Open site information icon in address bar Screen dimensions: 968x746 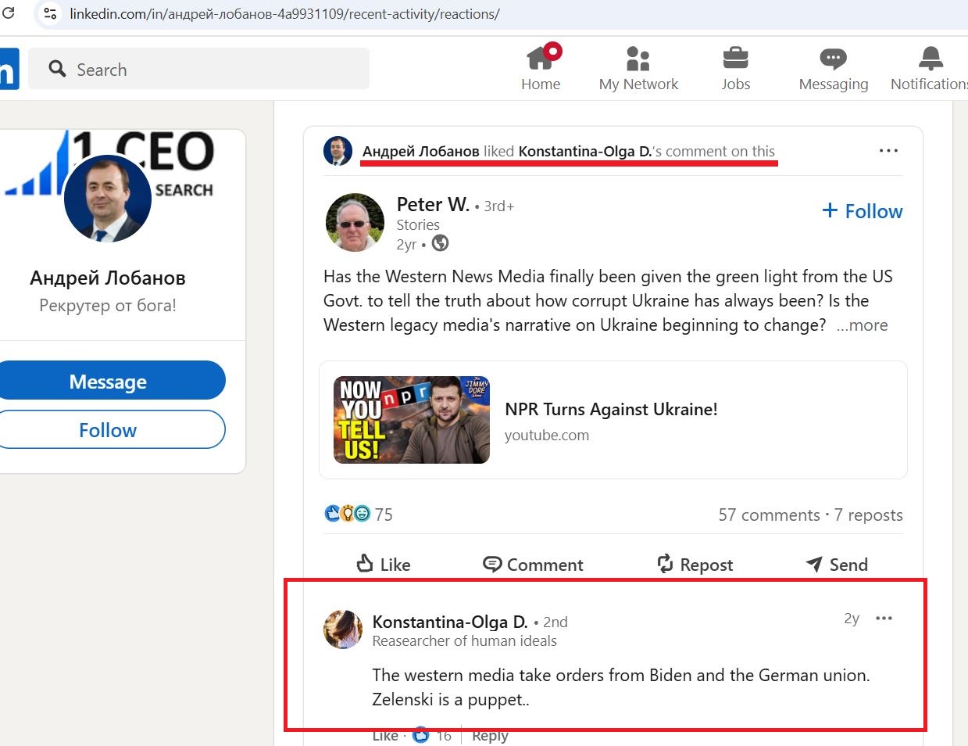pos(50,14)
